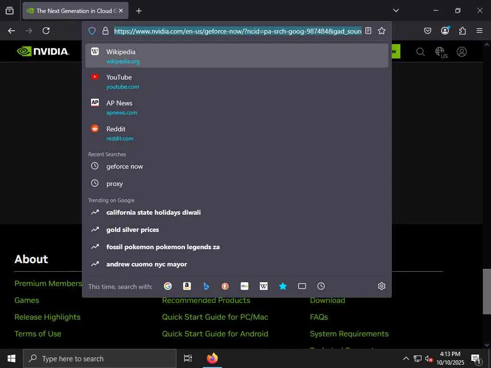
Task: Select Wikipedia suggestion row
Action: [237, 56]
